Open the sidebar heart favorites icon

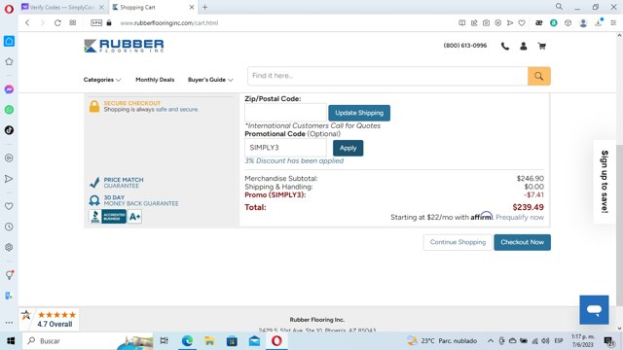9,206
